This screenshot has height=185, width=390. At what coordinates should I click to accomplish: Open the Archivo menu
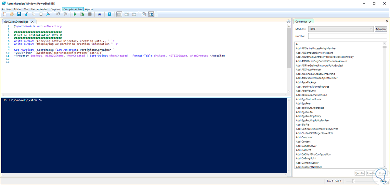[6, 9]
